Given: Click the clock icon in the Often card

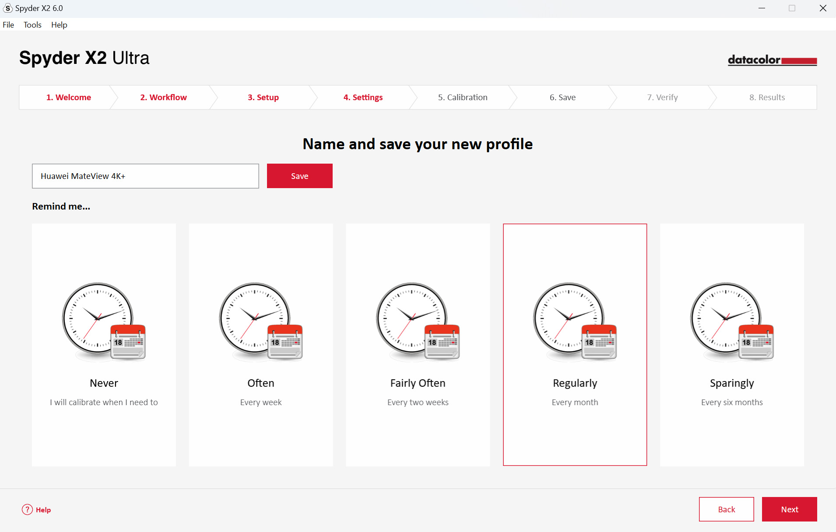Looking at the screenshot, I should coord(261,322).
